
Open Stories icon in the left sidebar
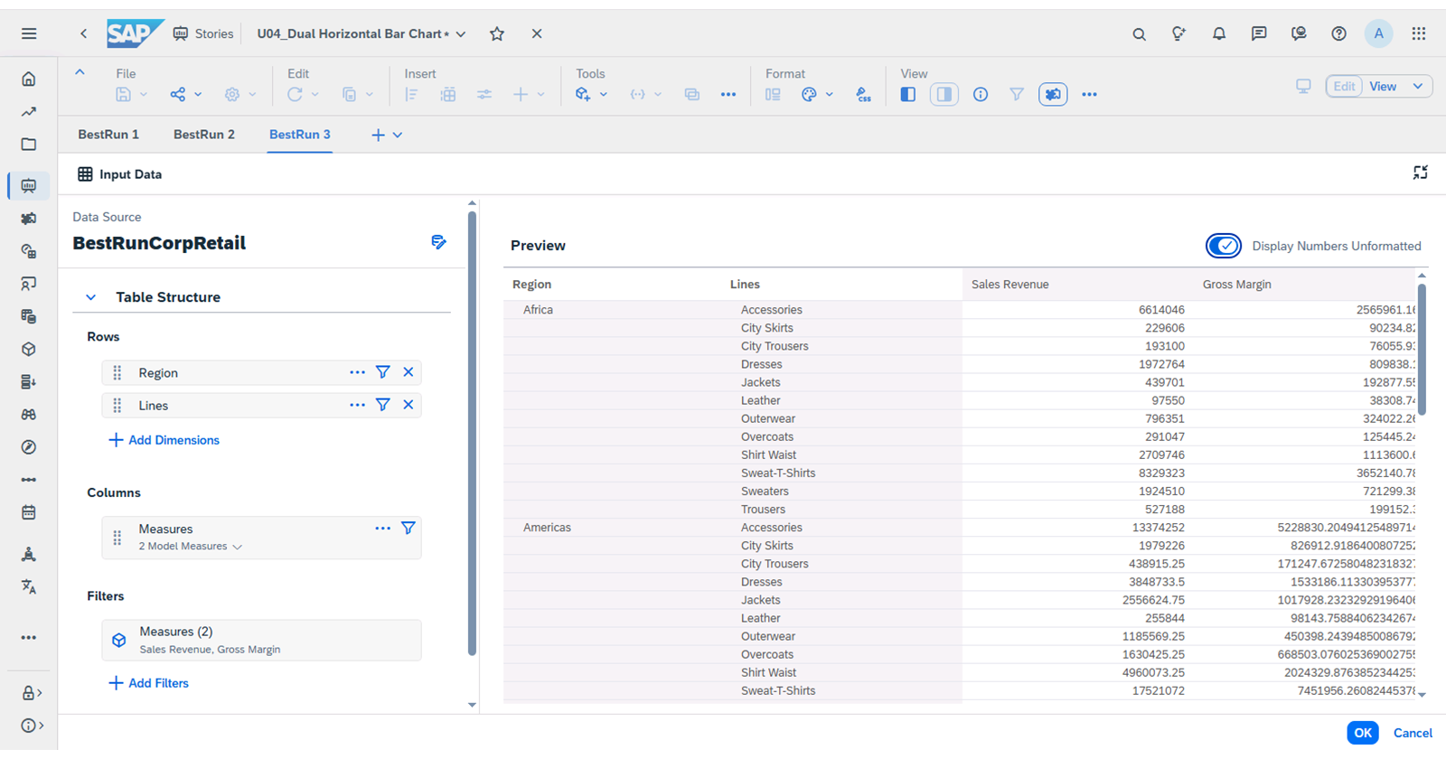point(29,185)
